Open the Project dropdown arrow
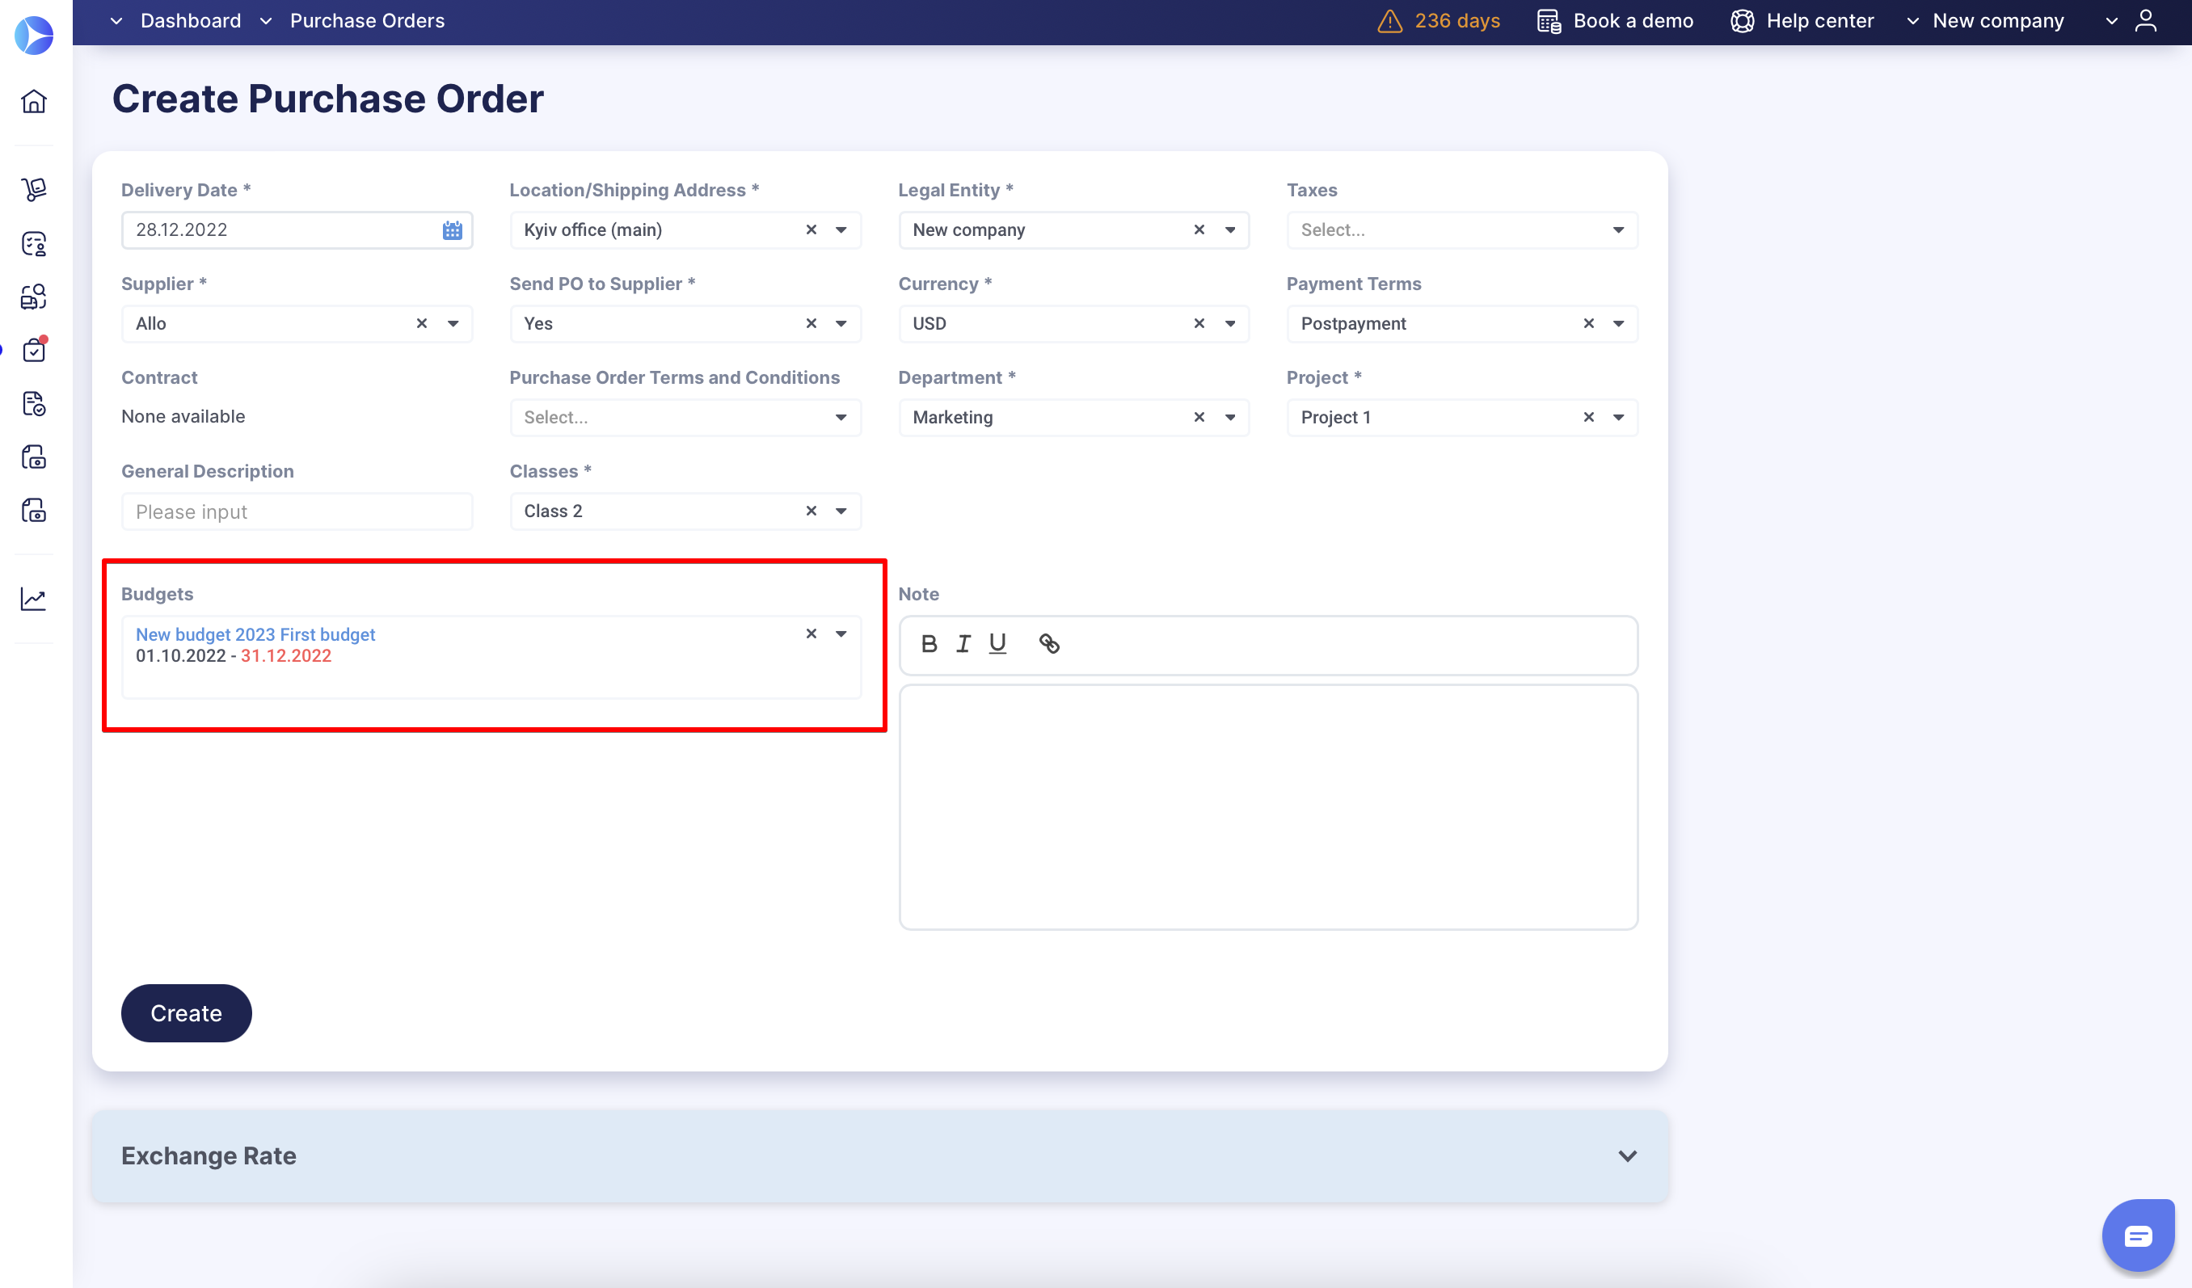The height and width of the screenshot is (1288, 2192). pos(1619,418)
